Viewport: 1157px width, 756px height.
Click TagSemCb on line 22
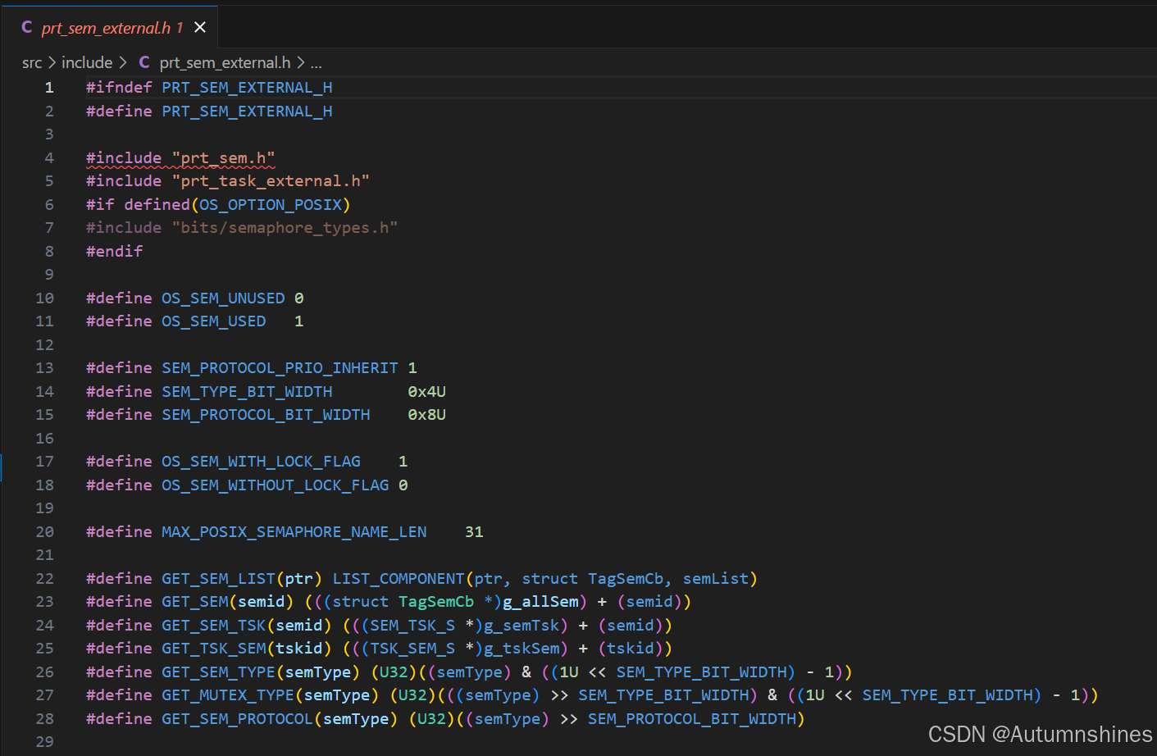pos(626,579)
